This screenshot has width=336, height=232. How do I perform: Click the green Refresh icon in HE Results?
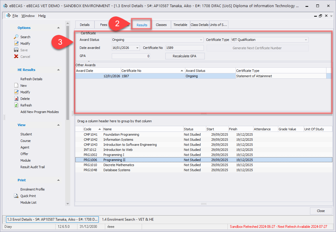(16, 105)
